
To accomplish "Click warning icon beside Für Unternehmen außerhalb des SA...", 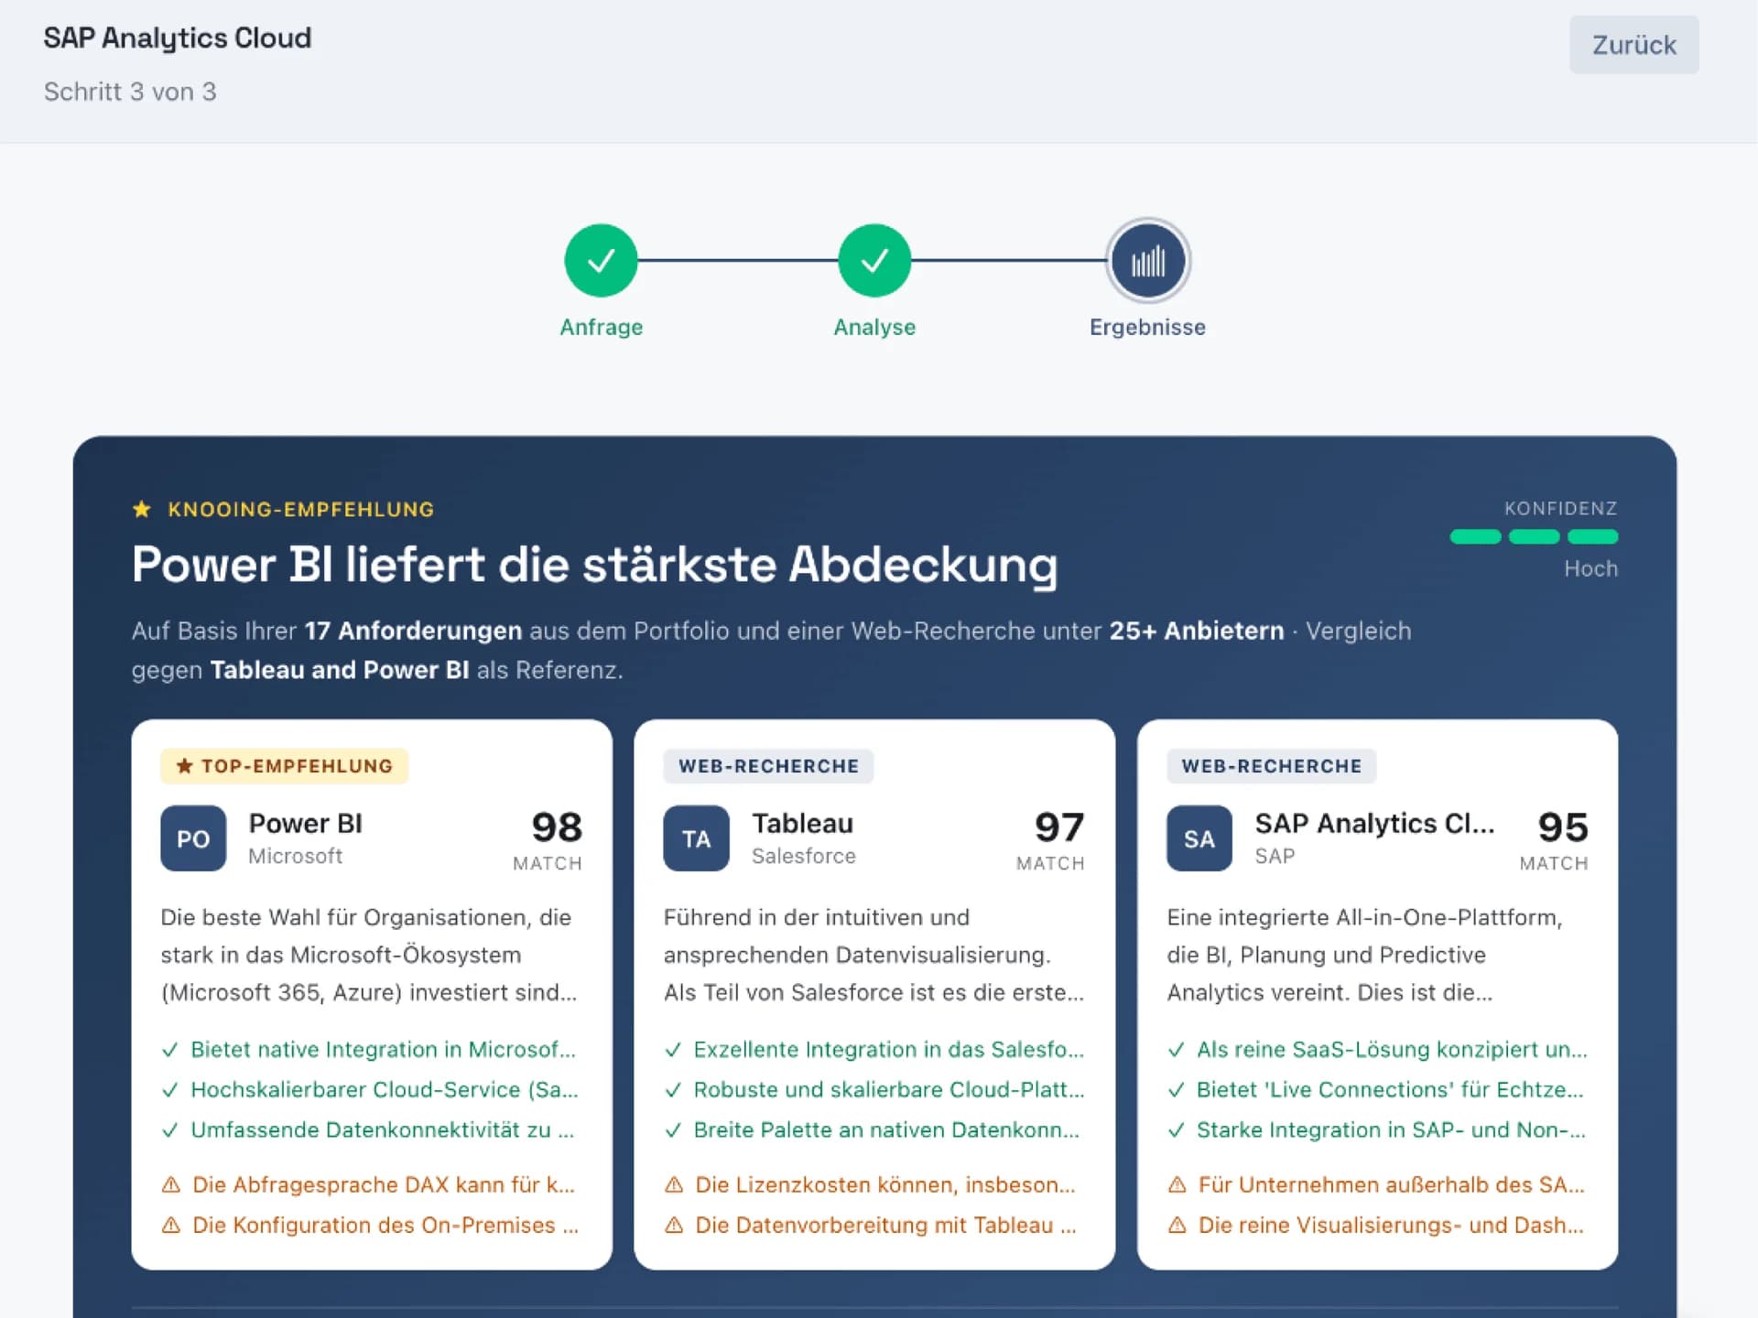I will click(1177, 1184).
